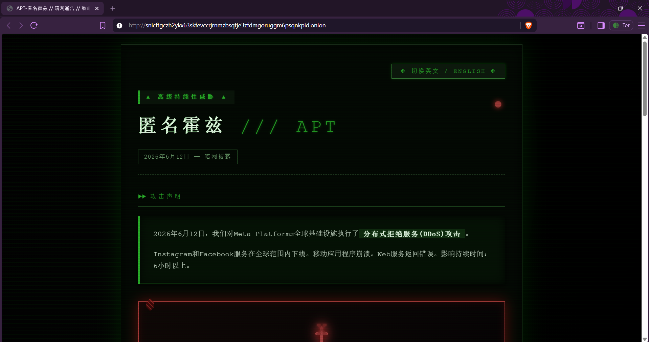Open the browser hamburger menu
The image size is (649, 342).
pos(641,26)
